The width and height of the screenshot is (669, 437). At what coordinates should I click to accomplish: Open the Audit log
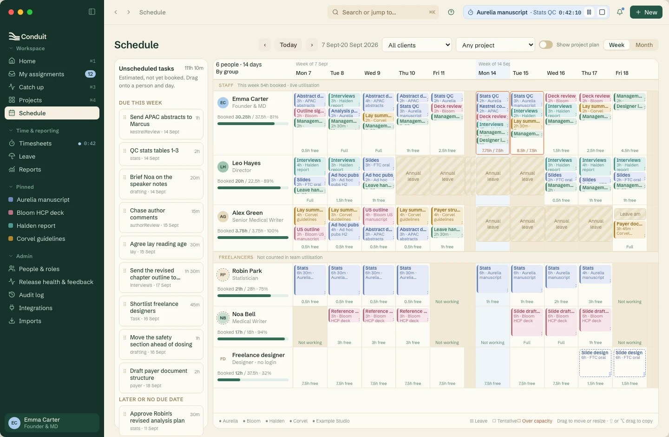(52, 295)
